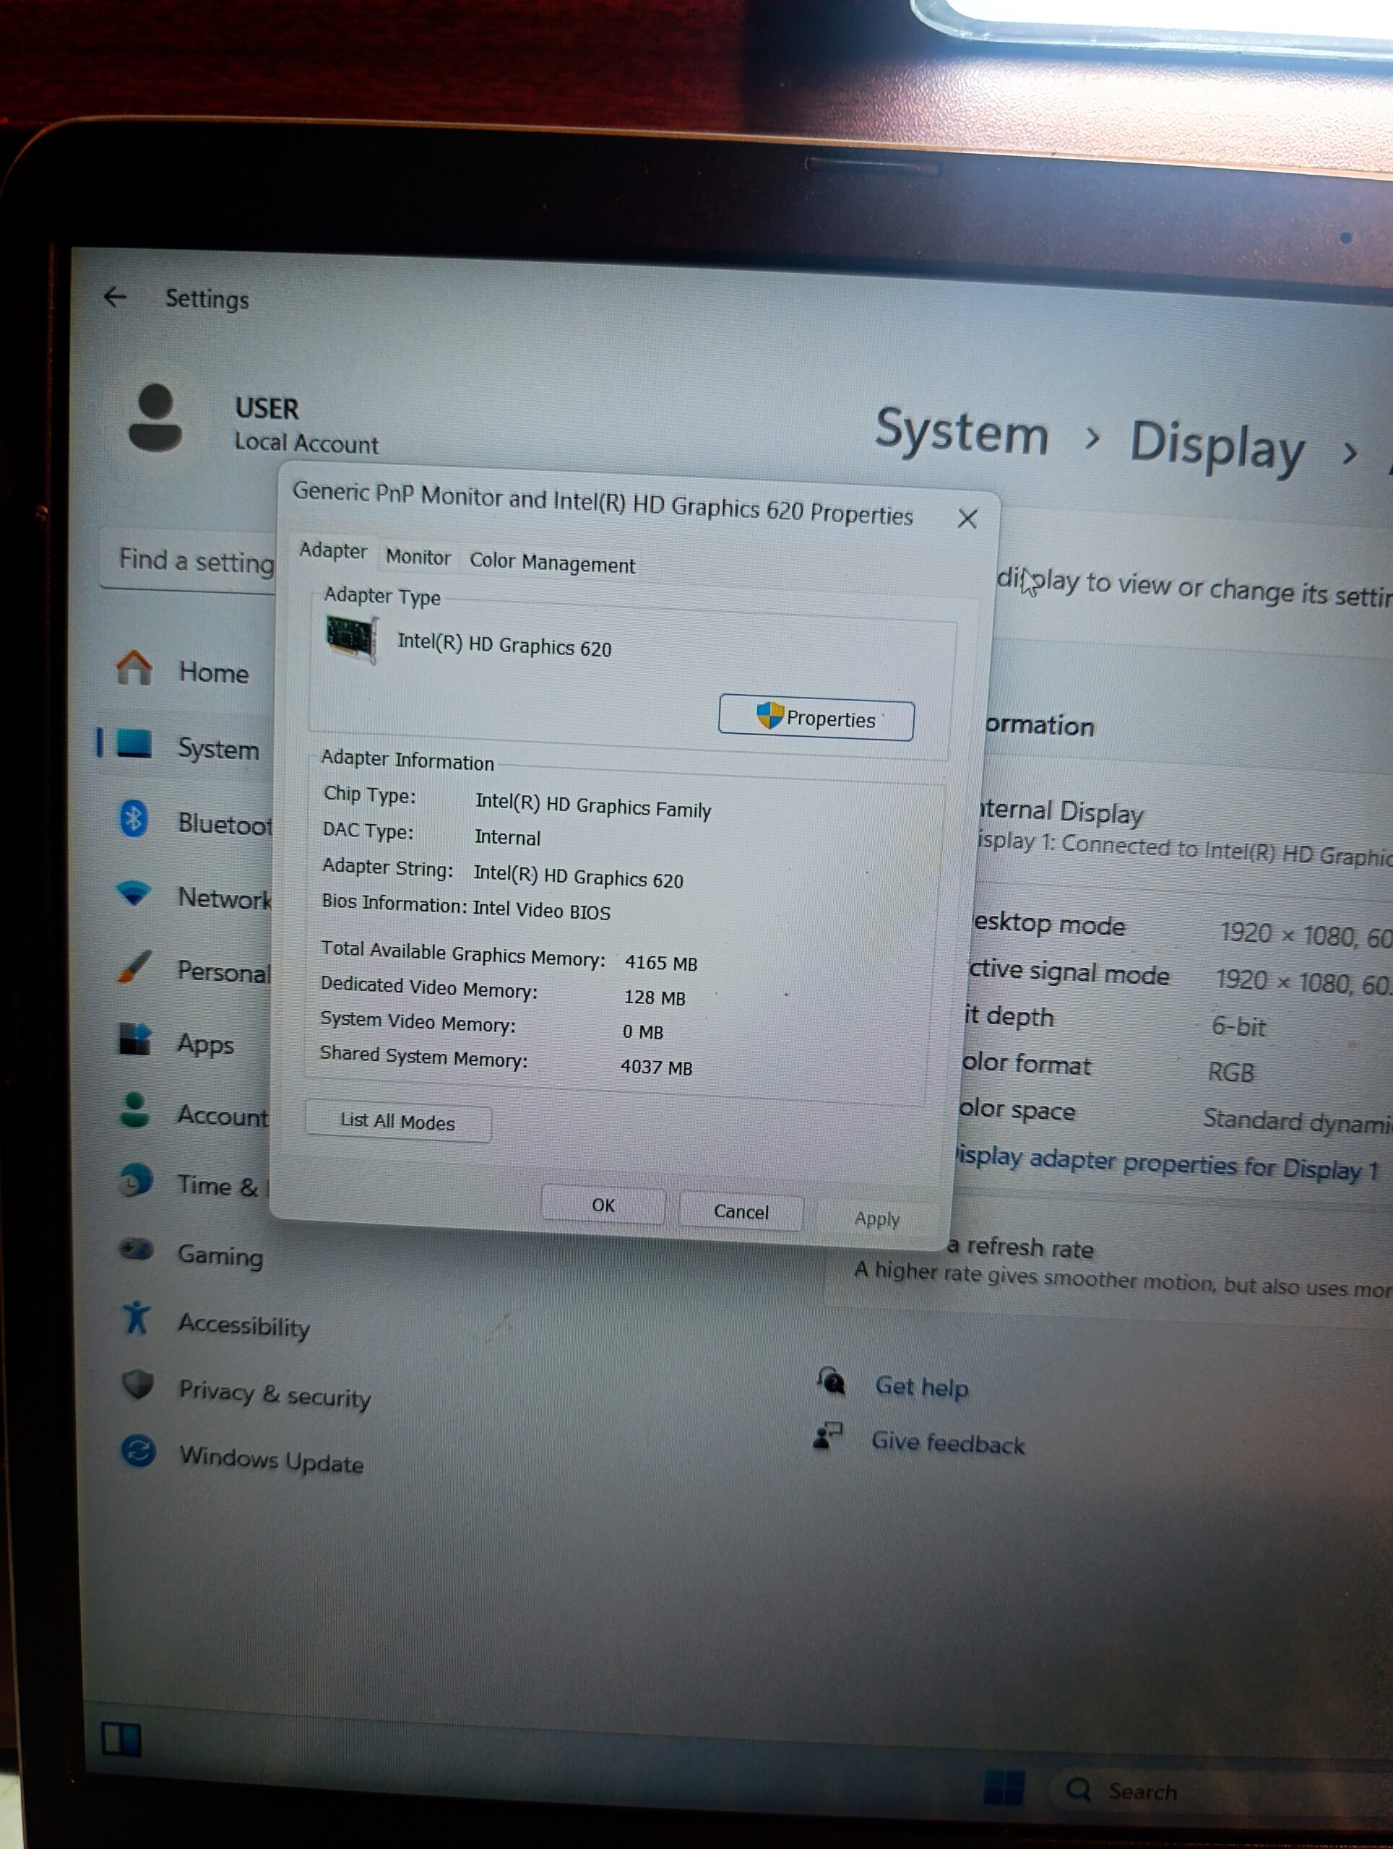Click the Apply button in dialog
Image resolution: width=1393 pixels, height=1849 pixels.
(876, 1218)
